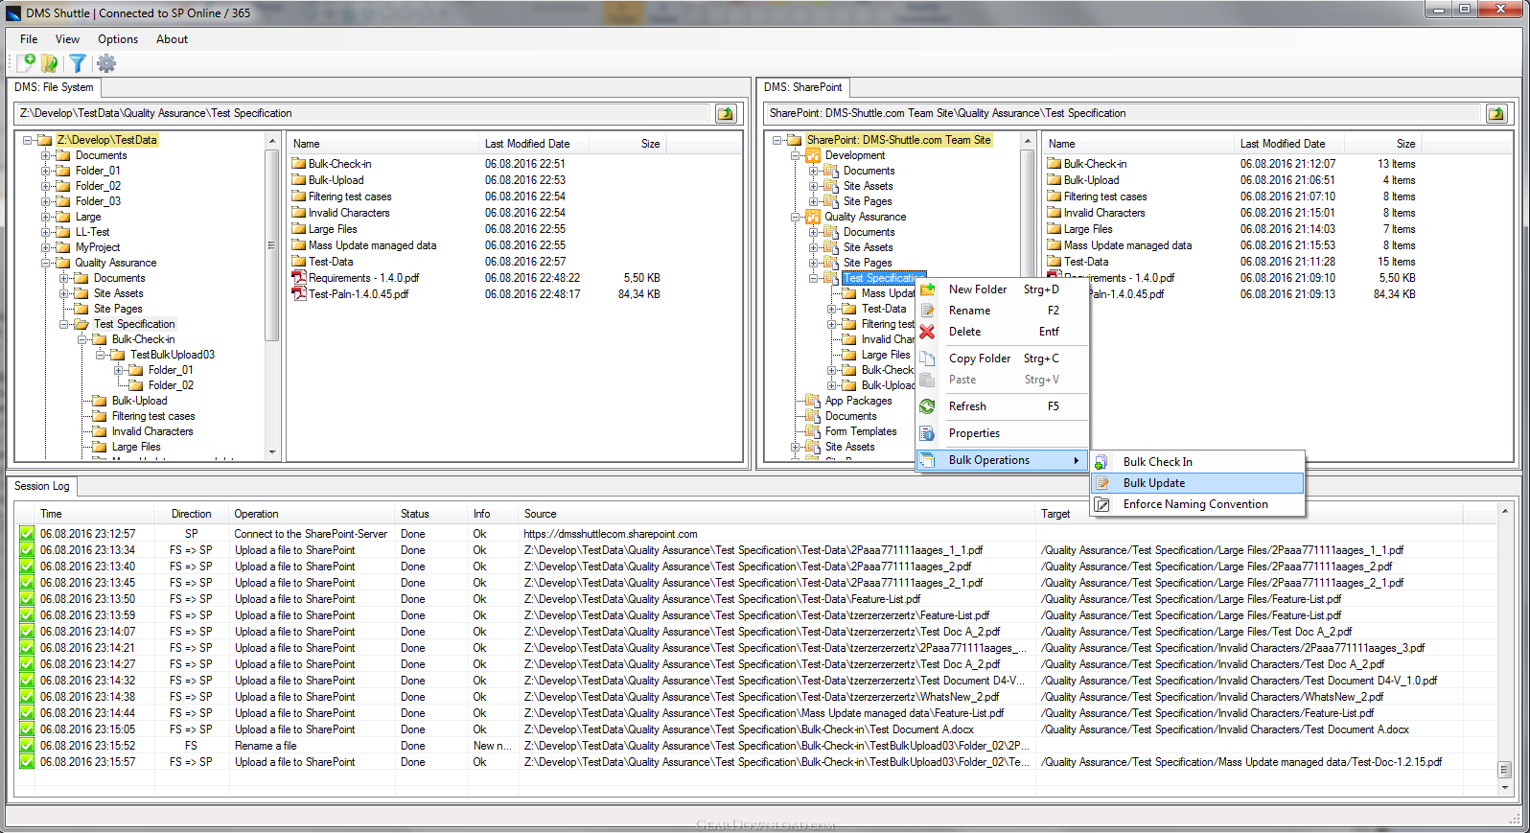1530x833 pixels.
Task: Click red X Delete icon in context menu
Action: (927, 332)
